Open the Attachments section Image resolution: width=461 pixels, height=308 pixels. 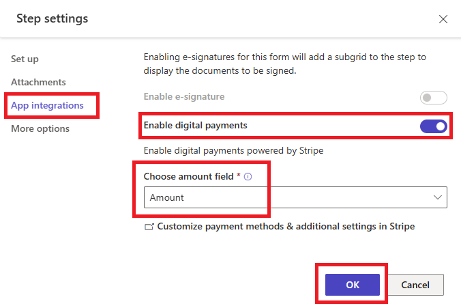[x=38, y=82]
